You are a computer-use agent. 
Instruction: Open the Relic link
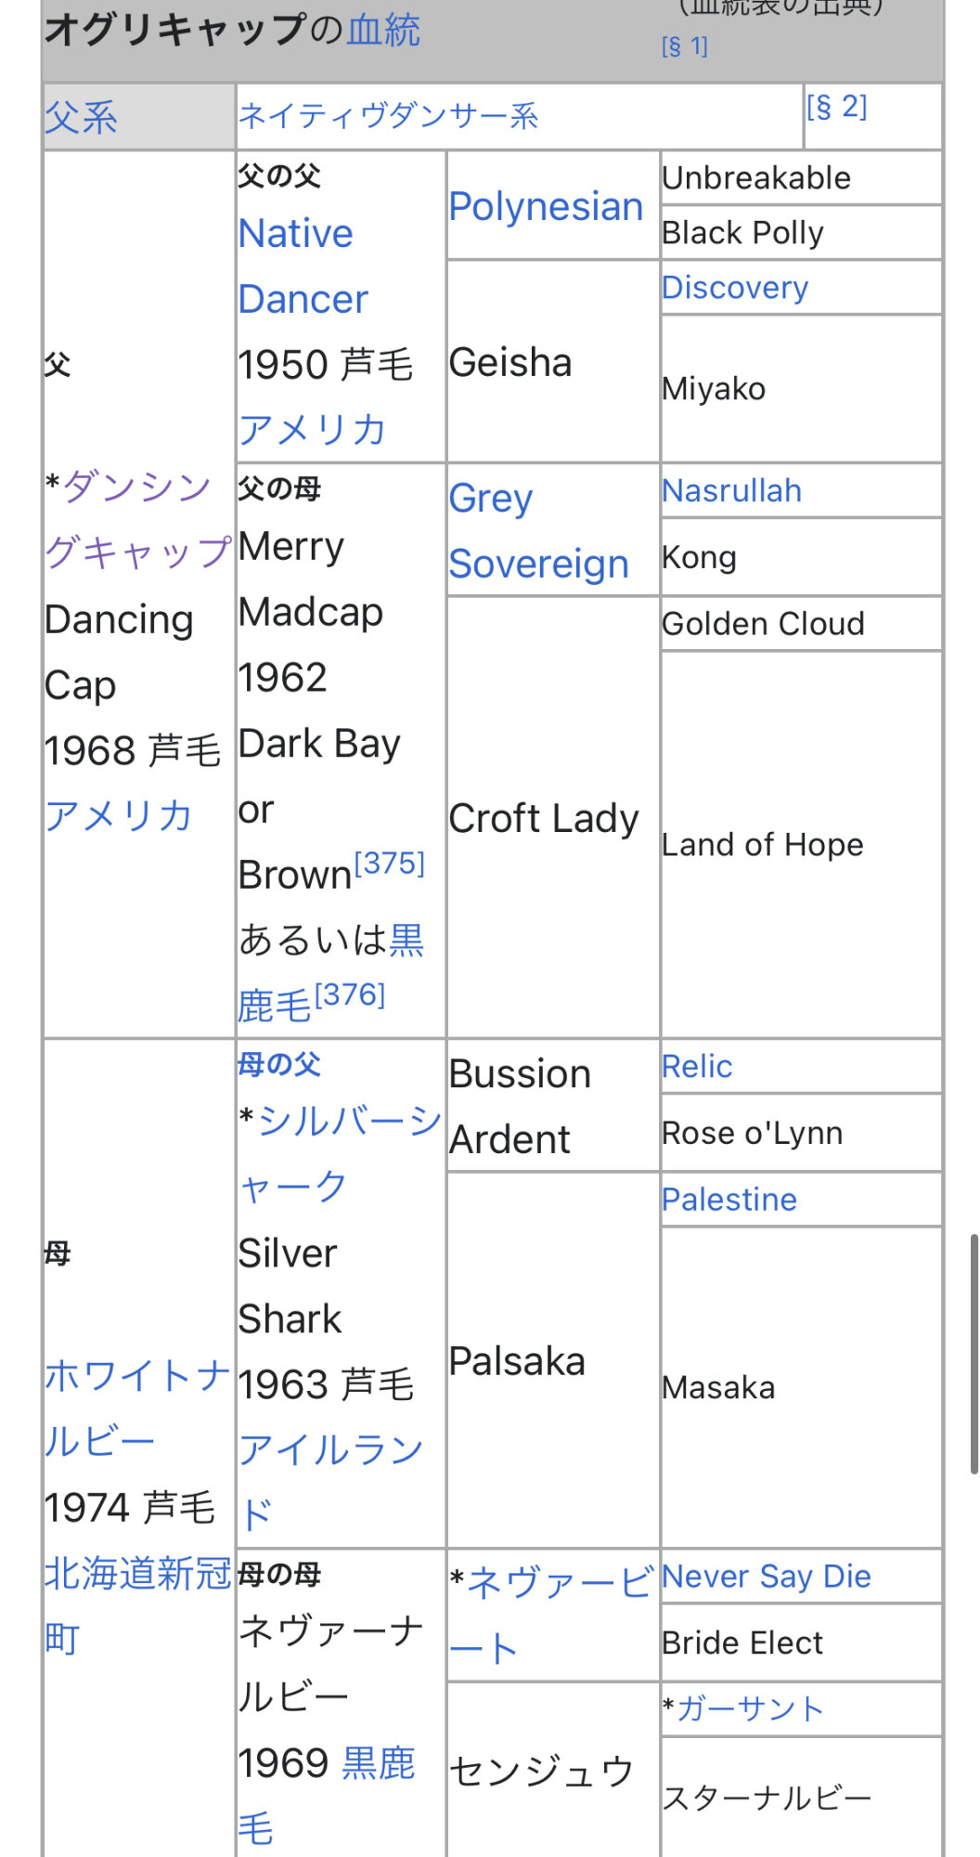pyautogui.click(x=696, y=1067)
